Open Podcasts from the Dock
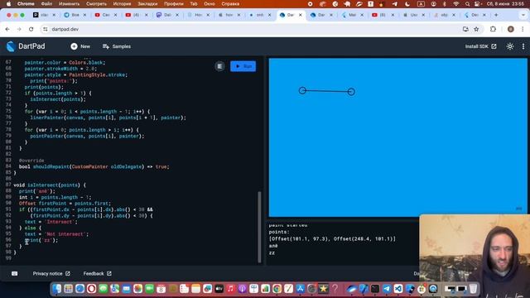Viewport: 530px width, 298px height. point(242,289)
